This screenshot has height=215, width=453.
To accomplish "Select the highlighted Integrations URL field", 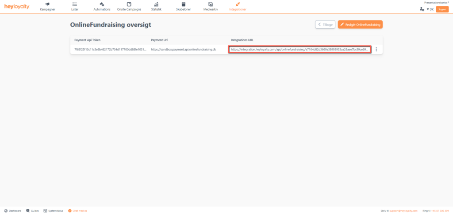I will [299, 50].
